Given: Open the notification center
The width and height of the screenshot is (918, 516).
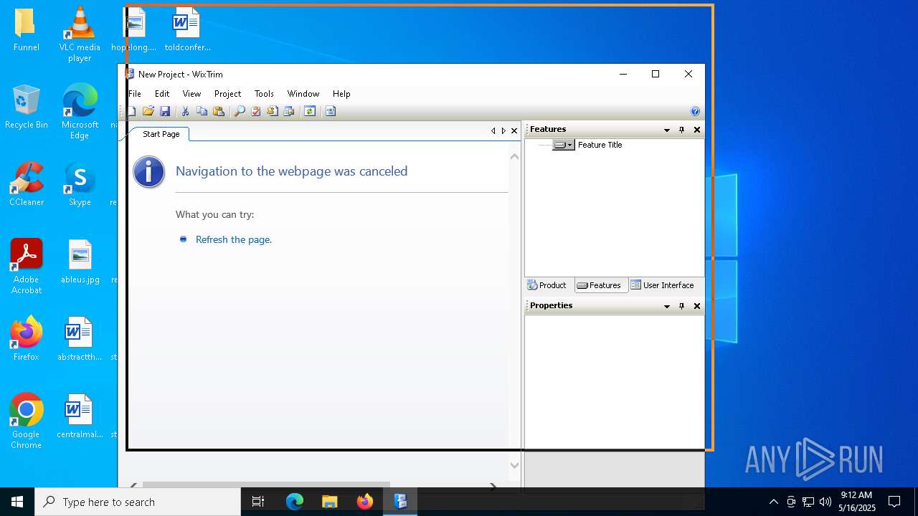Looking at the screenshot, I should pos(894,502).
